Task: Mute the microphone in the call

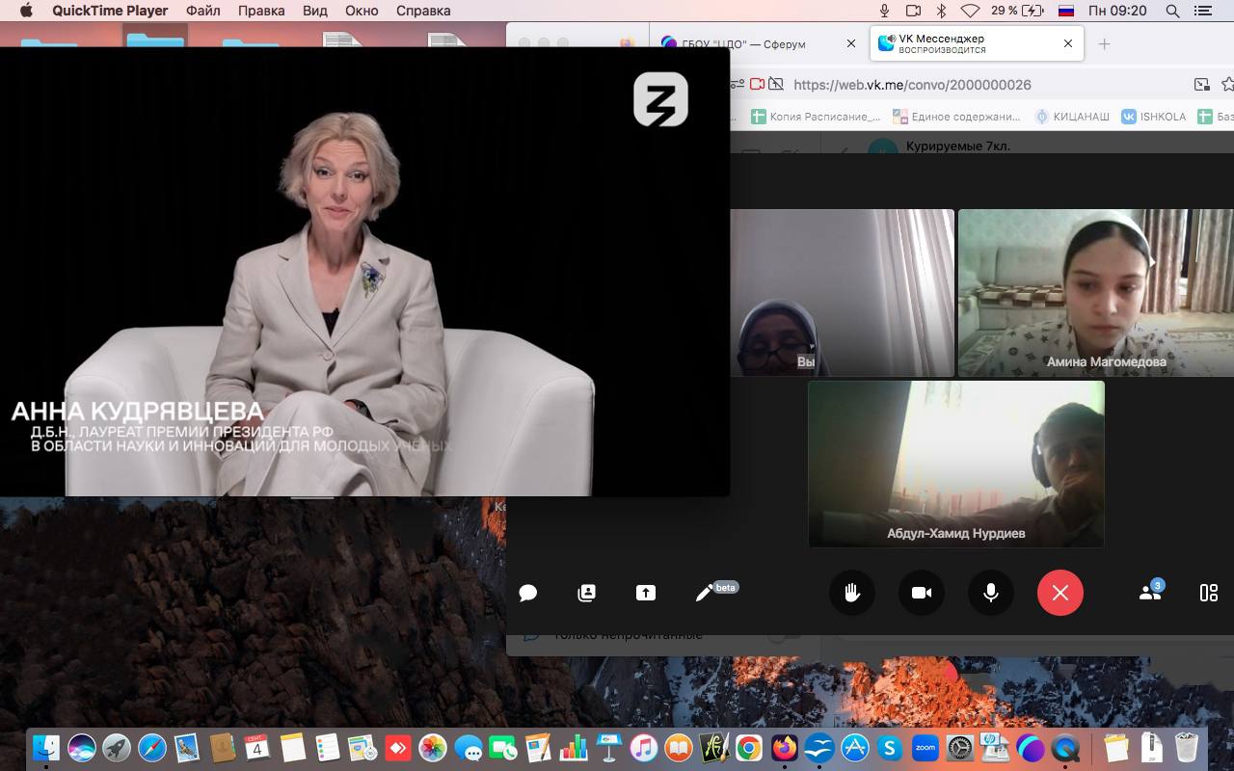Action: (990, 593)
